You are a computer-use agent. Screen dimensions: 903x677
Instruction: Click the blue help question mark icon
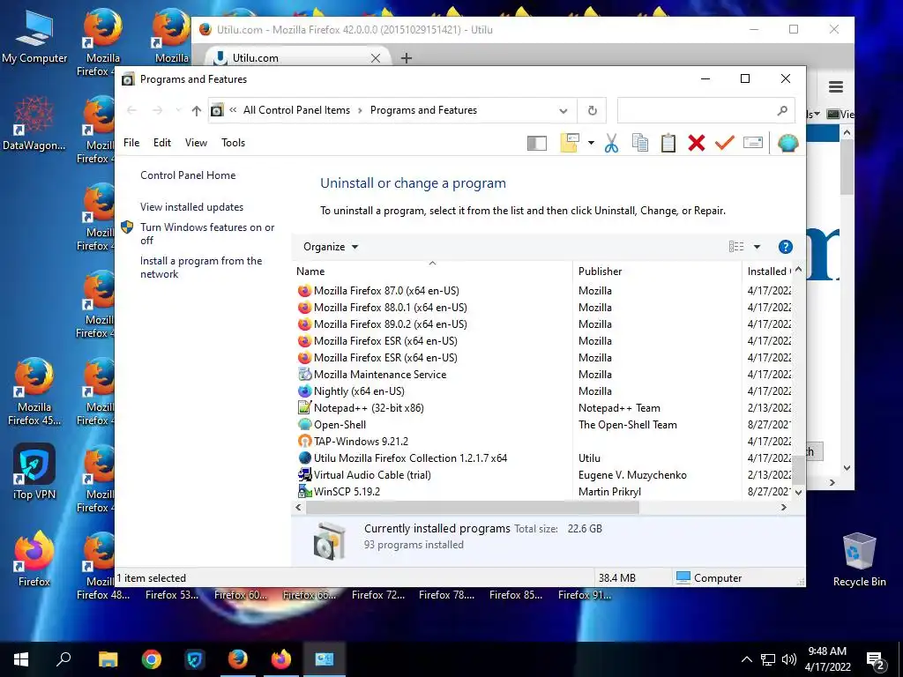tap(785, 247)
